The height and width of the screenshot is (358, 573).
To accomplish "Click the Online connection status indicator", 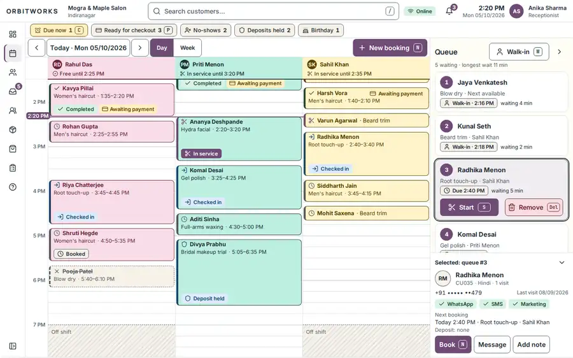I will pos(420,11).
